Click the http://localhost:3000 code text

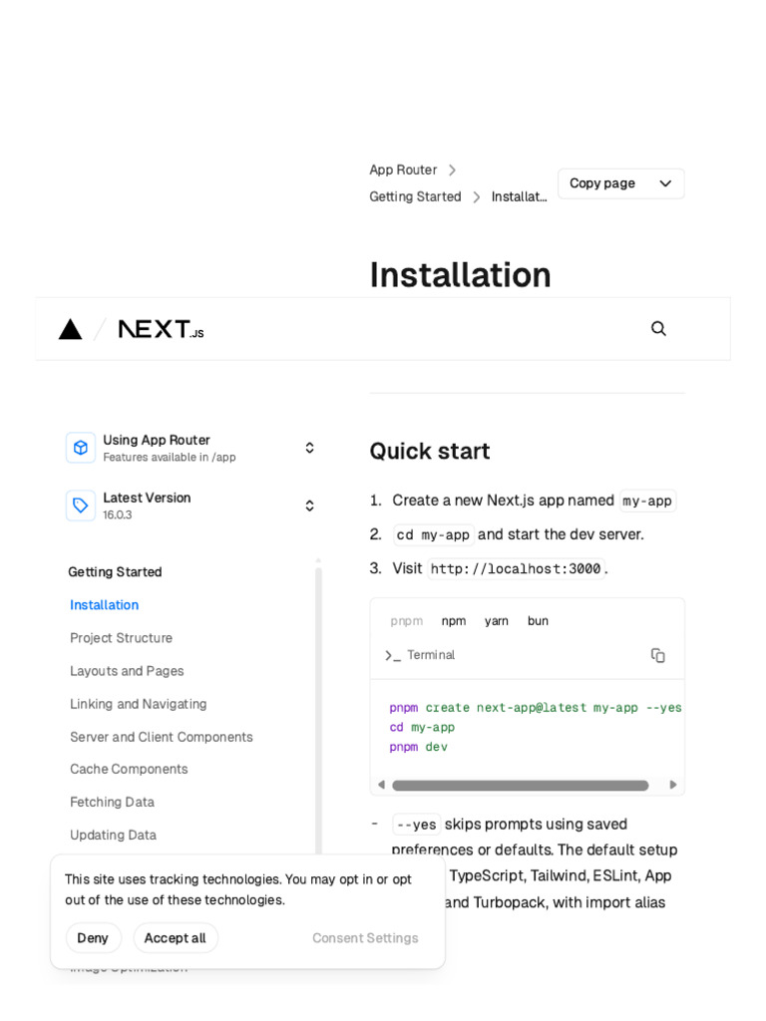516,569
